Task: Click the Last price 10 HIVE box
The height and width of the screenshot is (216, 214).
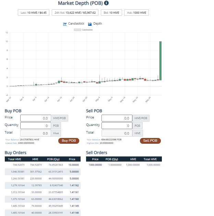Action: coord(34,13)
